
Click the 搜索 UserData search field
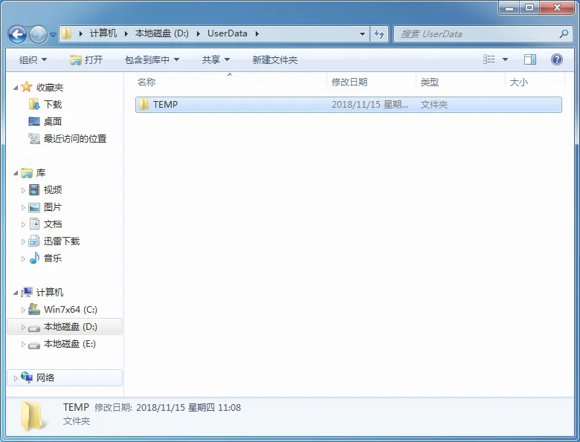476,33
